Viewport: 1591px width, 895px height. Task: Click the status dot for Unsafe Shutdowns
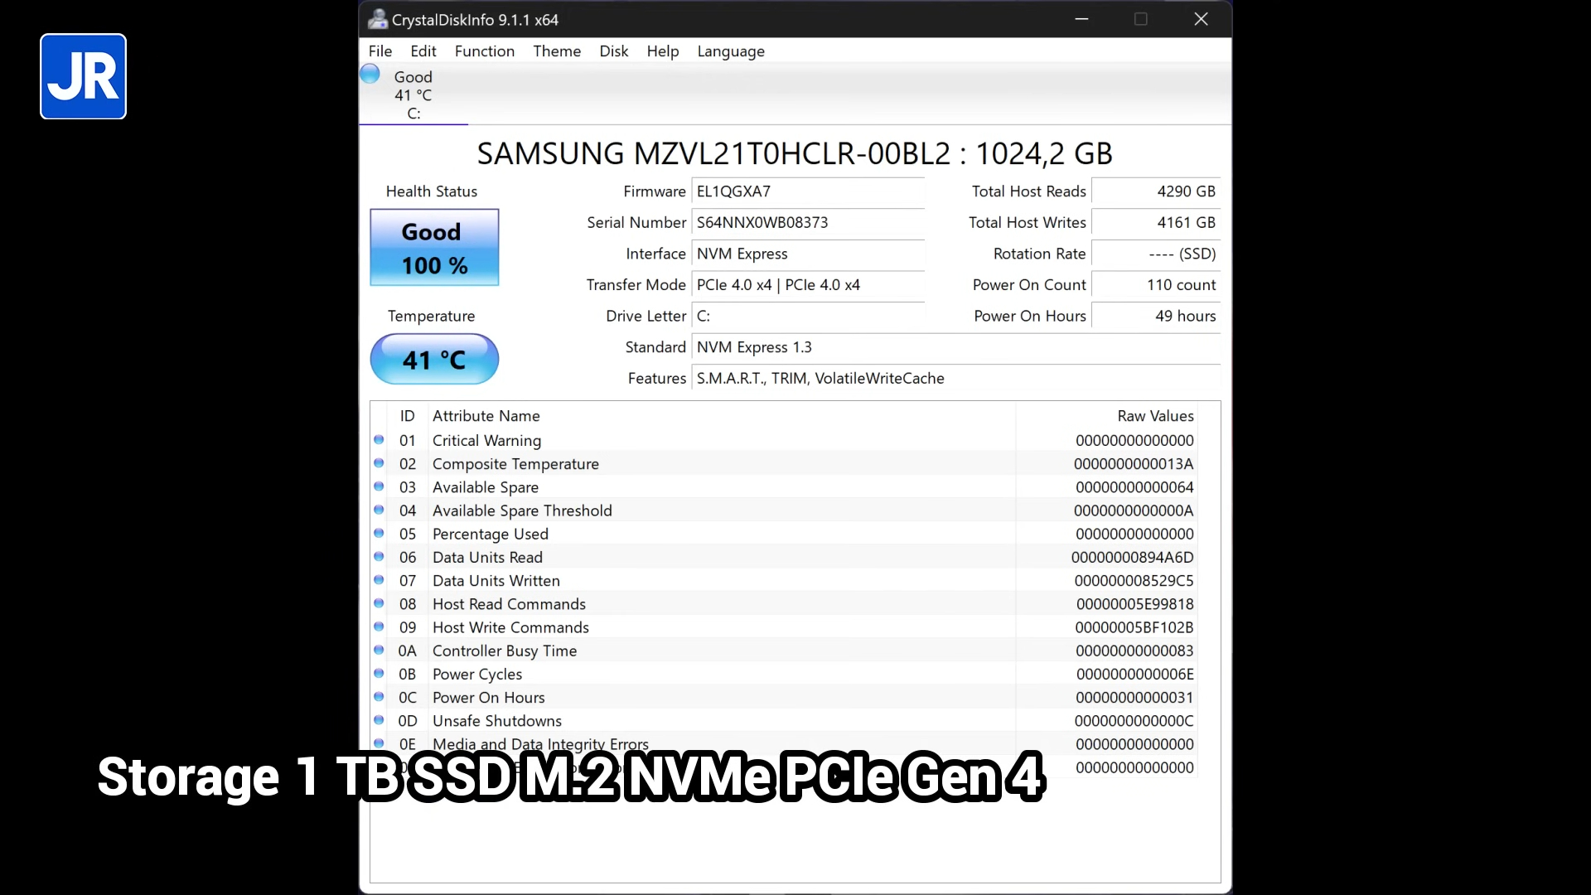tap(379, 720)
